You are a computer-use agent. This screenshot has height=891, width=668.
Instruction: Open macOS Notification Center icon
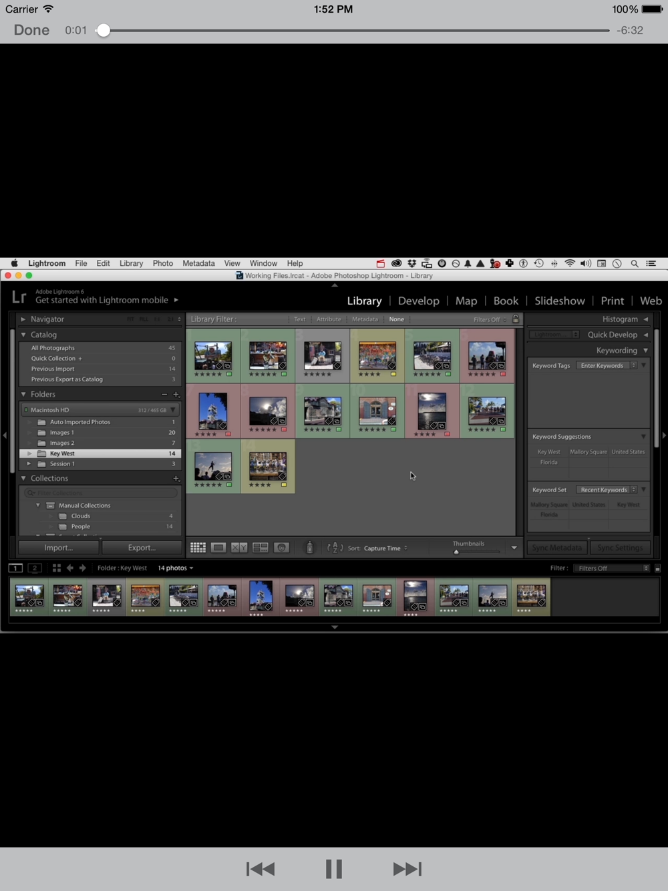(x=651, y=263)
